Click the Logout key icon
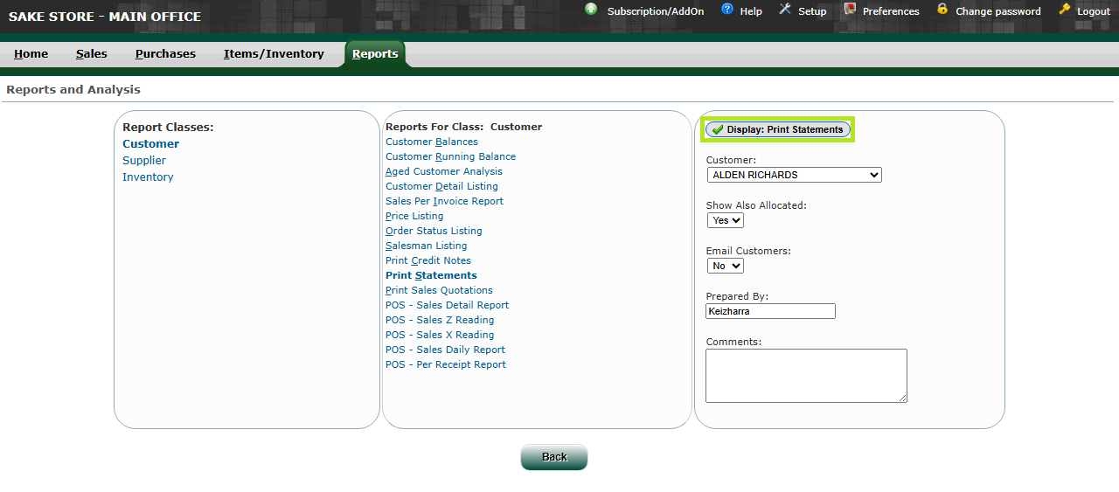1119x492 pixels. click(1064, 10)
